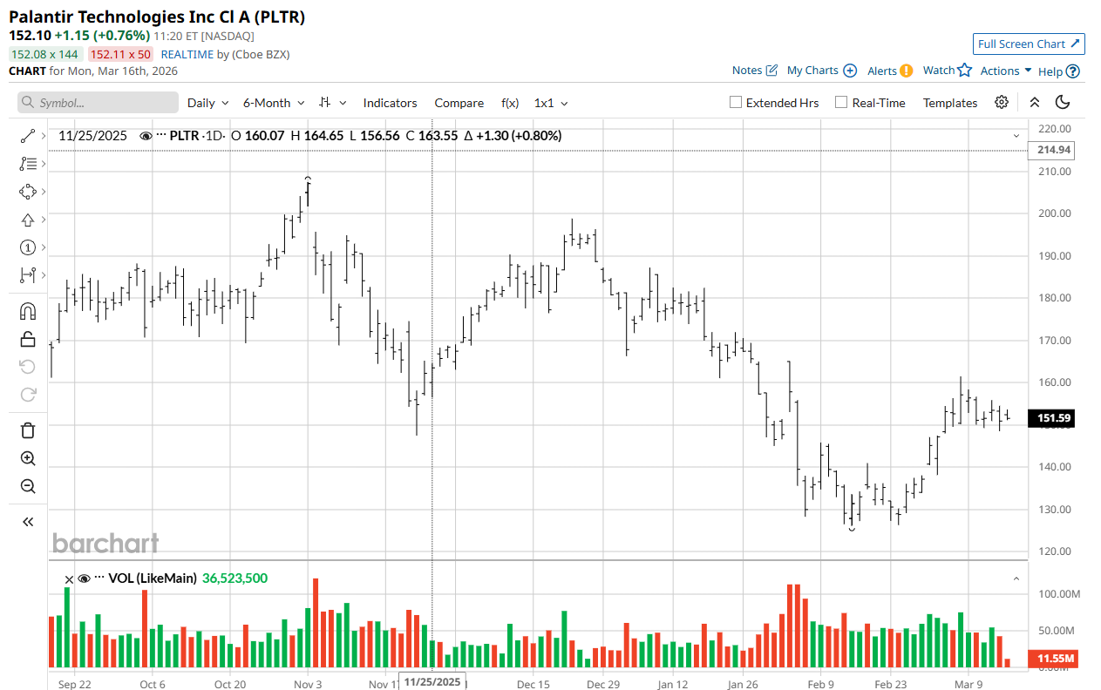The width and height of the screenshot is (1101, 690).
Task: Click the 36,523,500 volume value
Action: 235,578
